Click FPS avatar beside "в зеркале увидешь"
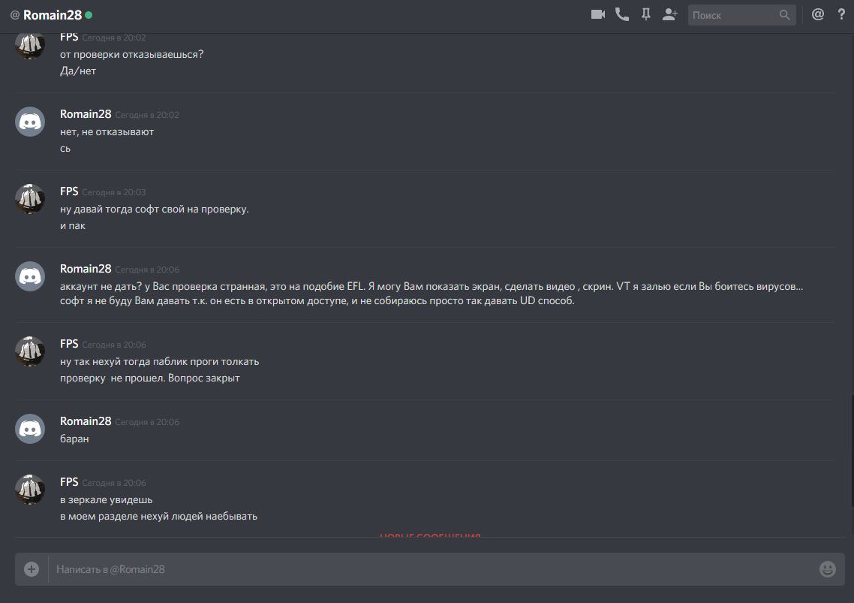 coord(30,490)
